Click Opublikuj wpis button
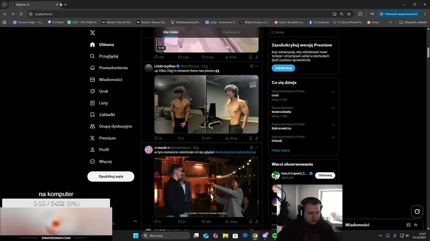The width and height of the screenshot is (430, 241). (111, 176)
